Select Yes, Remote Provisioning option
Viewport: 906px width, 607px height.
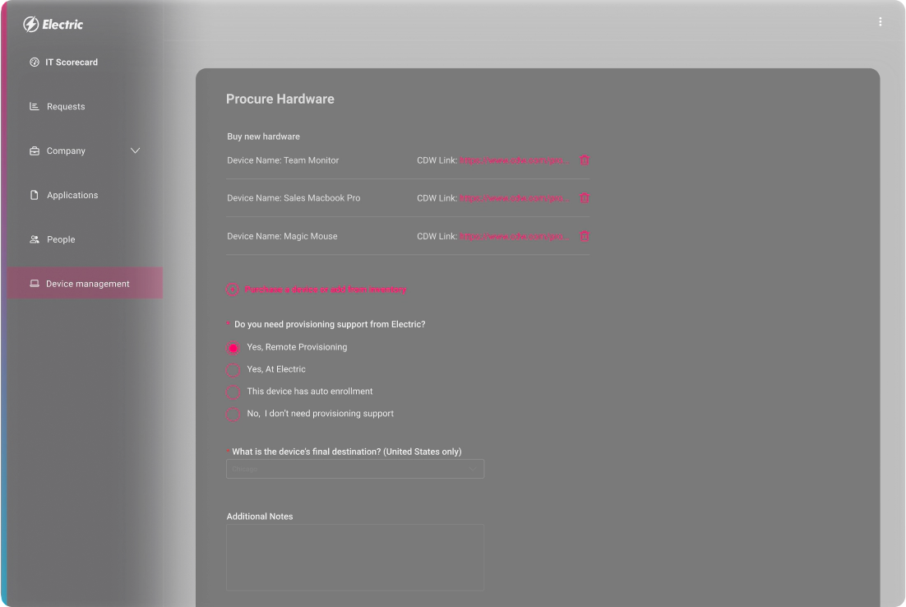point(233,348)
